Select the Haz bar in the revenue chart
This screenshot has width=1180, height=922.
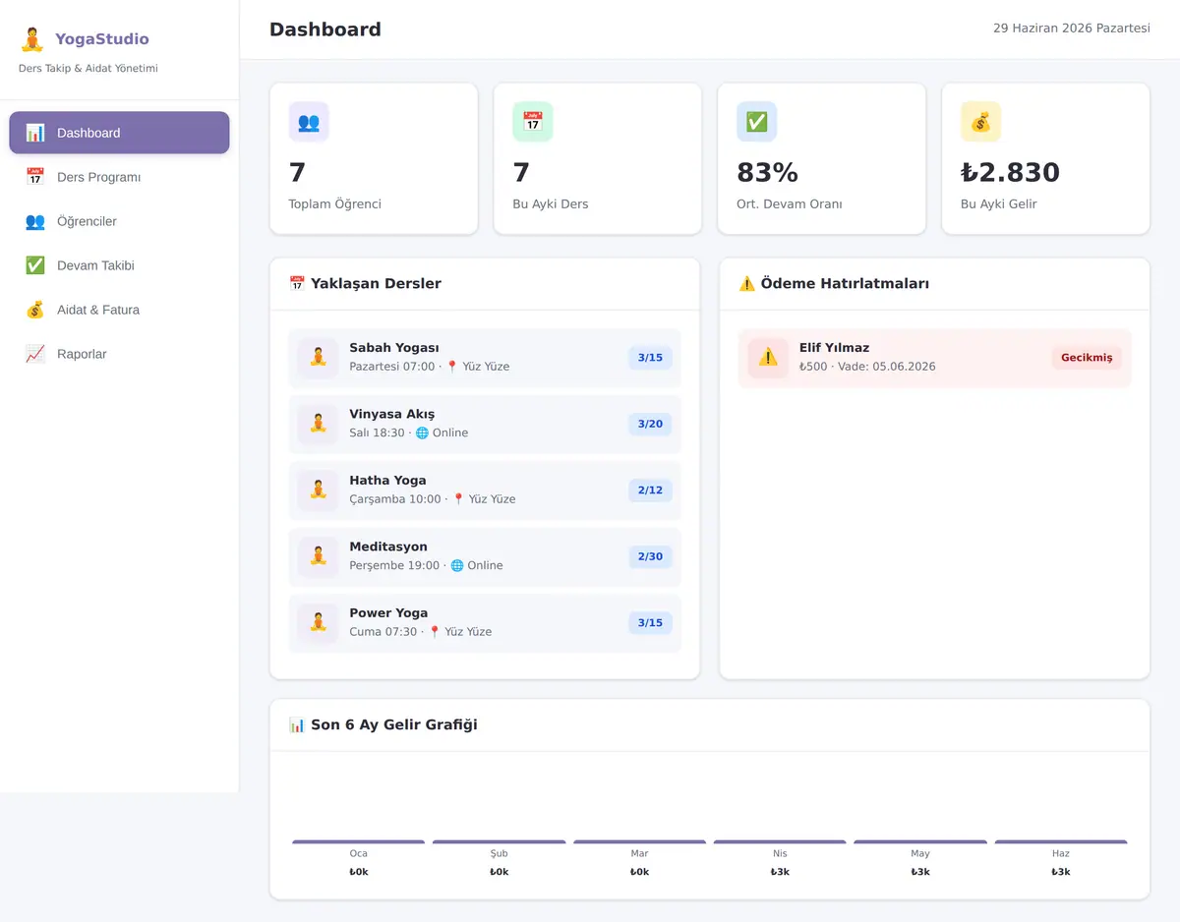(x=1061, y=841)
